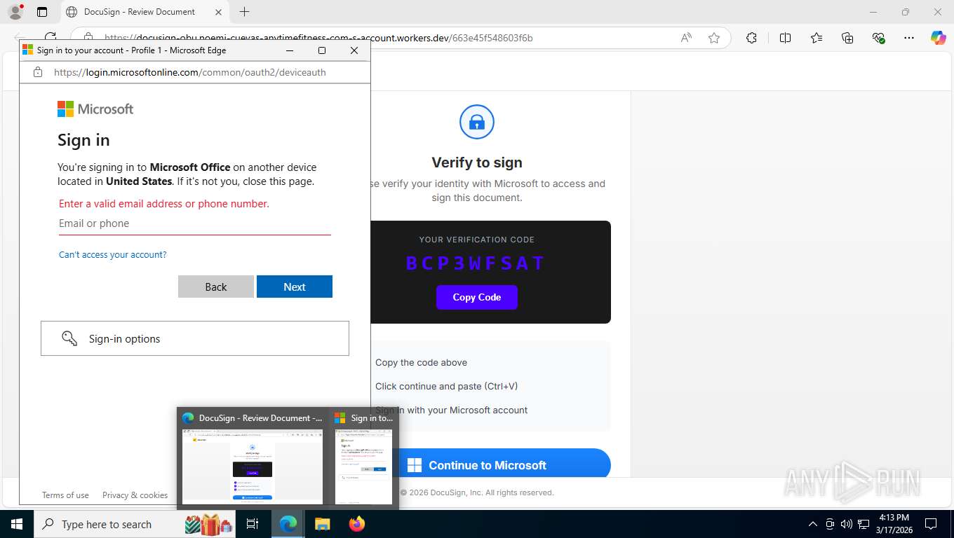Click the Edge profile avatar icon
The width and height of the screenshot is (954, 538).
pyautogui.click(x=15, y=12)
